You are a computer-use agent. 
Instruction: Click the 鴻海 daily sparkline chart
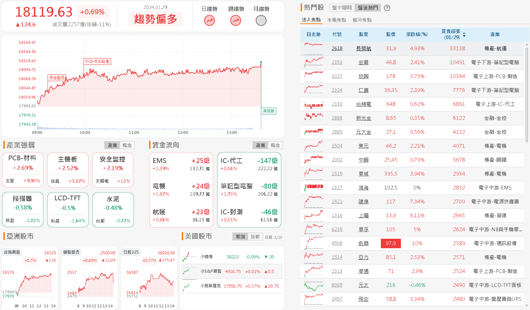313,188
